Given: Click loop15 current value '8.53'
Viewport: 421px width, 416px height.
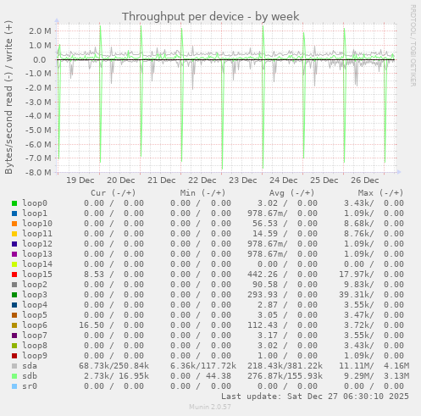Looking at the screenshot, I should click(94, 275).
